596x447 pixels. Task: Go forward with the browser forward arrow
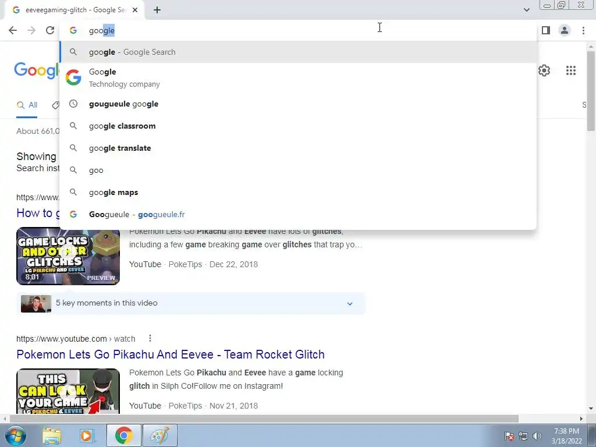(31, 30)
